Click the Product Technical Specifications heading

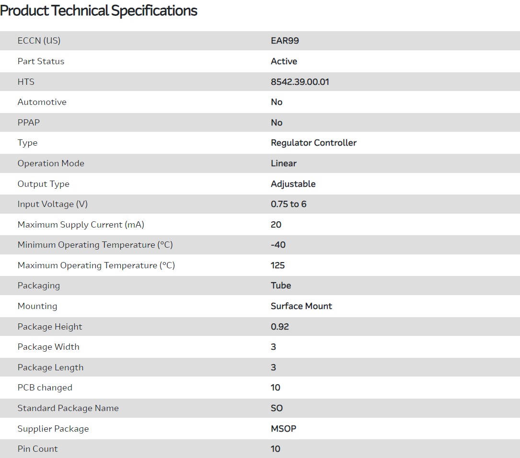click(x=99, y=11)
